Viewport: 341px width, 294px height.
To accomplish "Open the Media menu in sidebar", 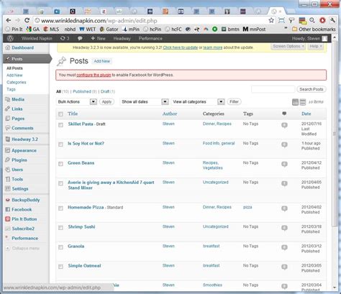I will (18, 99).
